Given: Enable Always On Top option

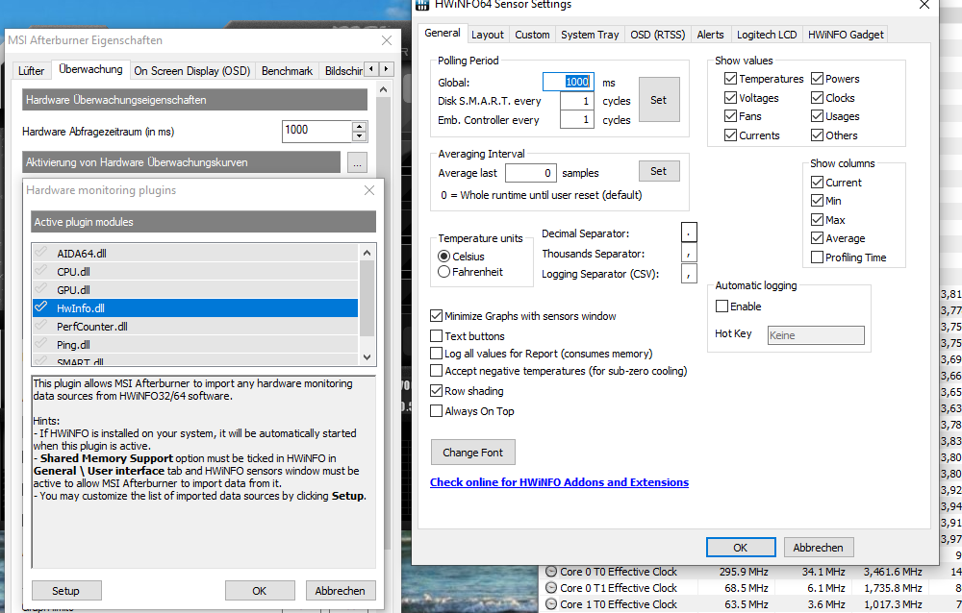Looking at the screenshot, I should [436, 410].
